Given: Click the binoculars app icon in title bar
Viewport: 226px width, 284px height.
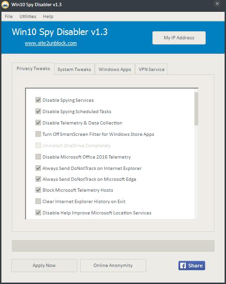Looking at the screenshot, I should [5, 5].
